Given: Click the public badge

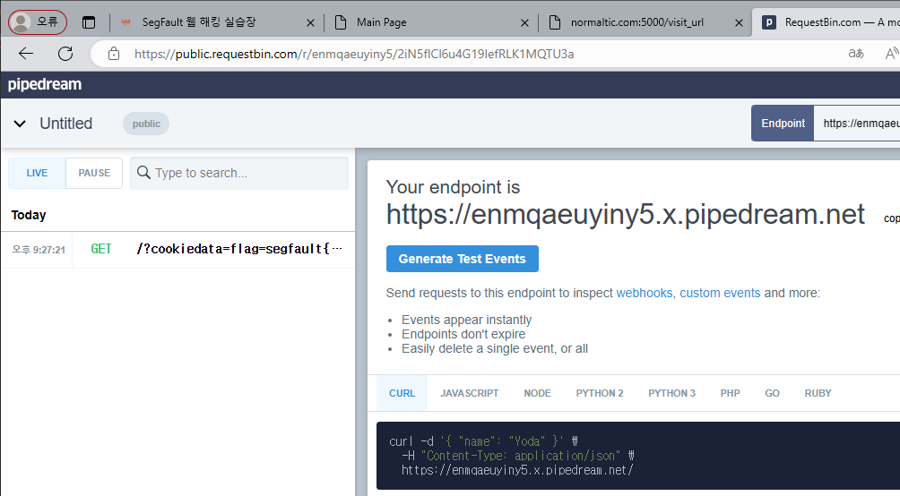Looking at the screenshot, I should (146, 124).
